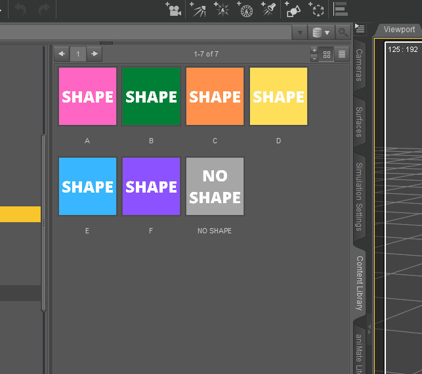Switch content view to thumbnail grid
Image resolution: width=422 pixels, height=374 pixels.
coord(327,55)
